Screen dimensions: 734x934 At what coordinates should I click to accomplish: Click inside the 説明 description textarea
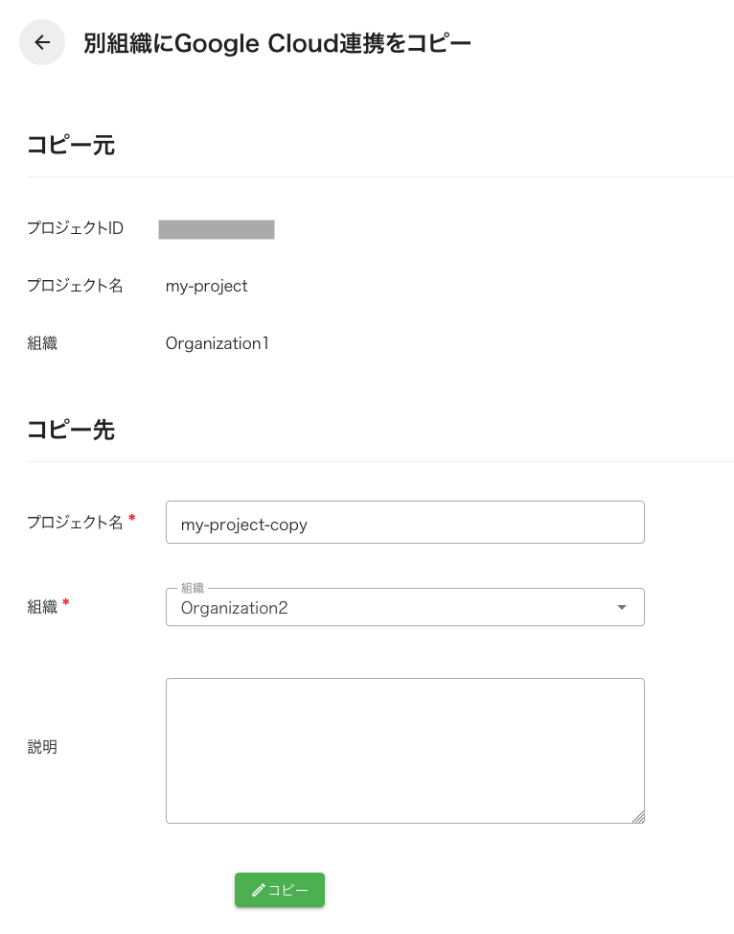(404, 748)
